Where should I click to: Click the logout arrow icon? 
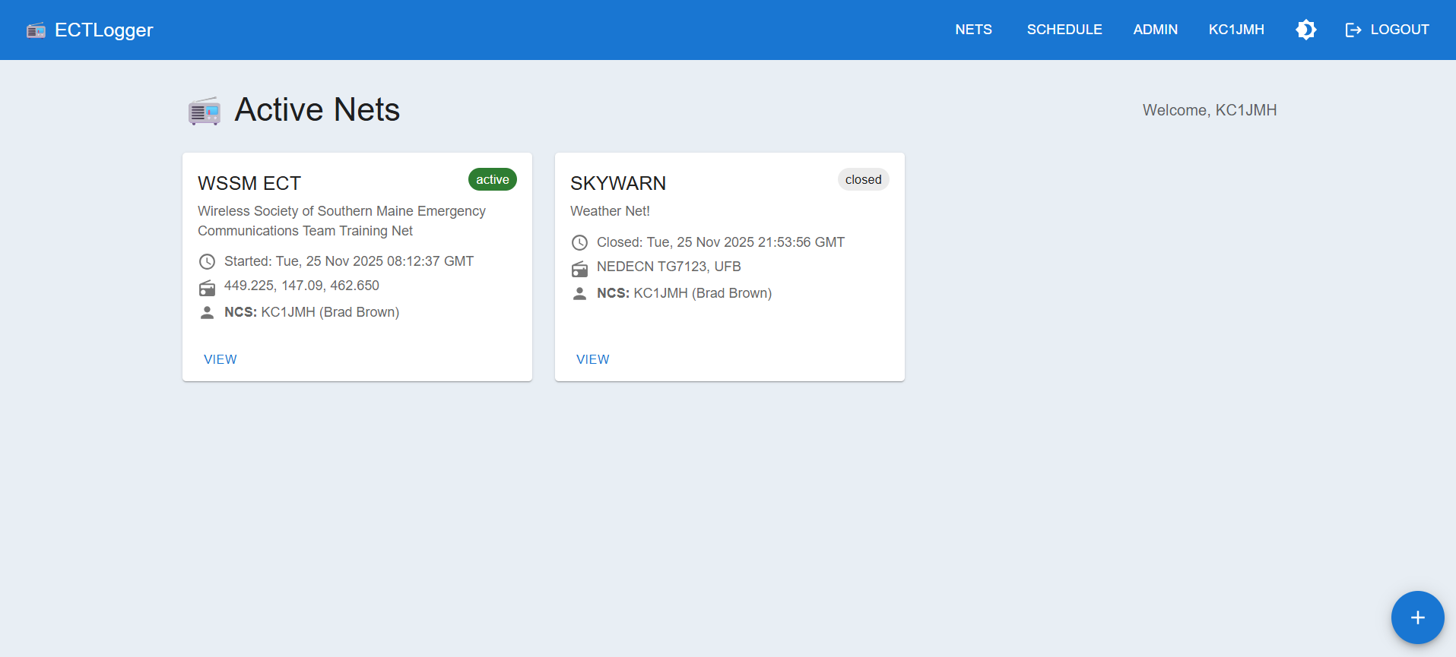(x=1353, y=30)
